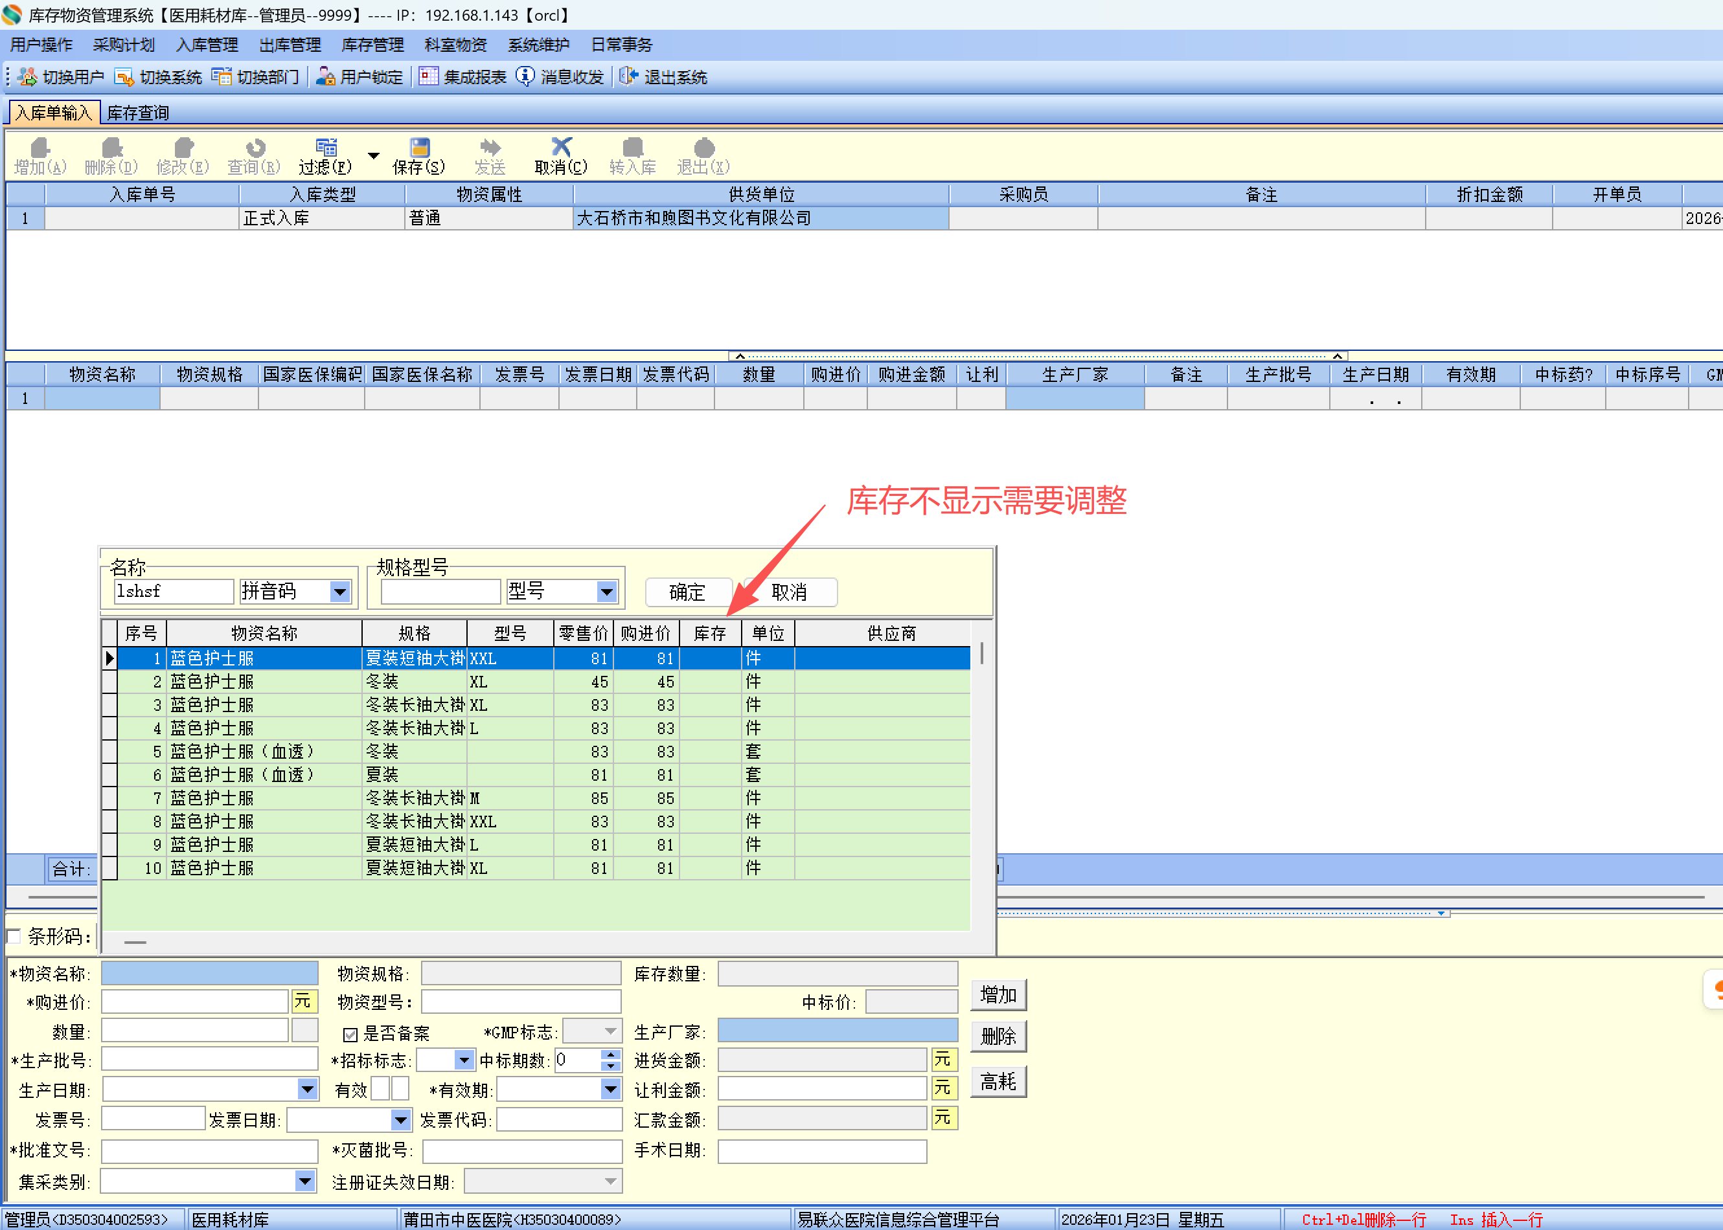Click the User Lock (用户锁定) icon

[x=326, y=76]
